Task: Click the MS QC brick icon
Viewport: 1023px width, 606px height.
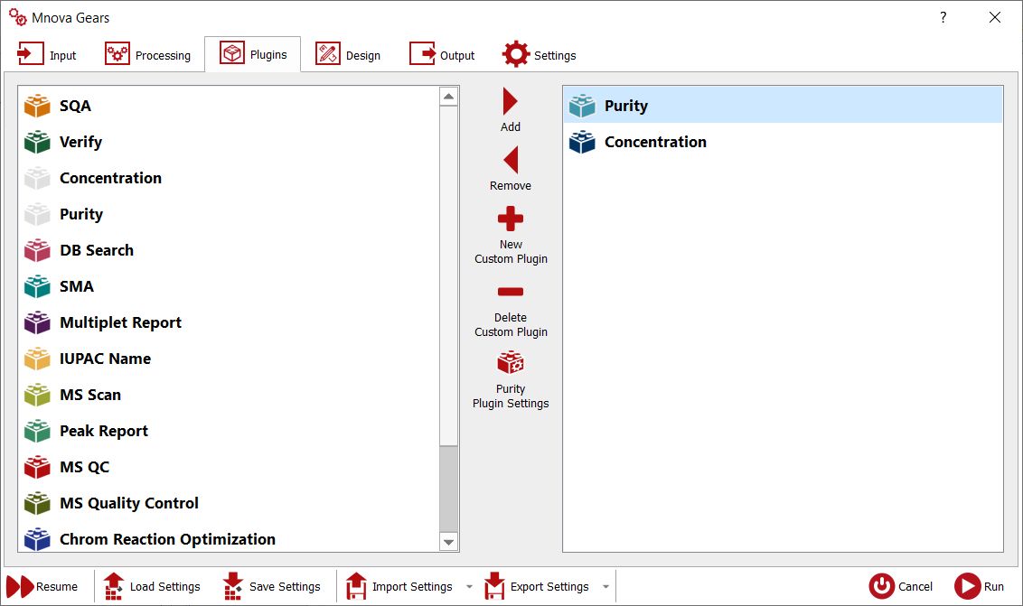Action: (x=37, y=467)
